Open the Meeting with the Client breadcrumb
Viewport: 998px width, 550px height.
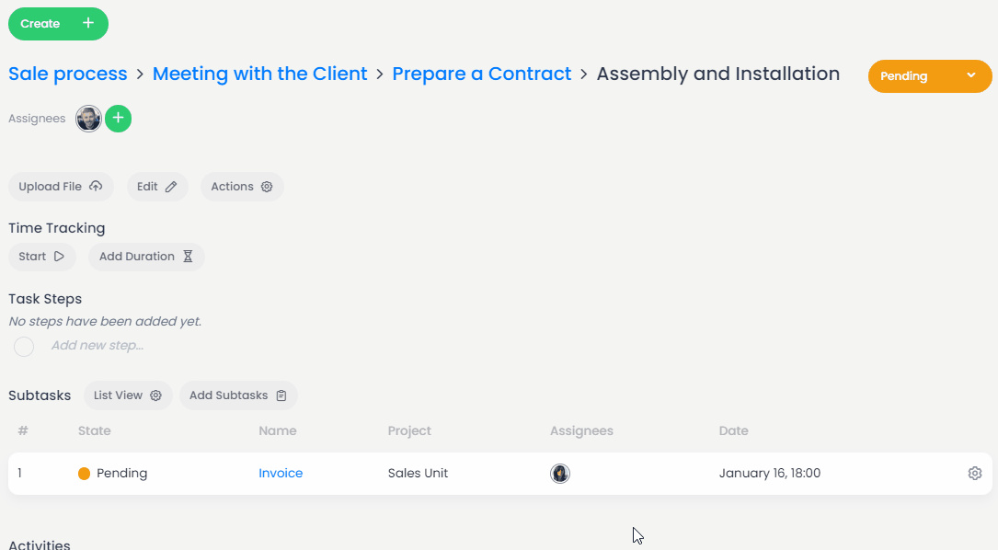[259, 74]
